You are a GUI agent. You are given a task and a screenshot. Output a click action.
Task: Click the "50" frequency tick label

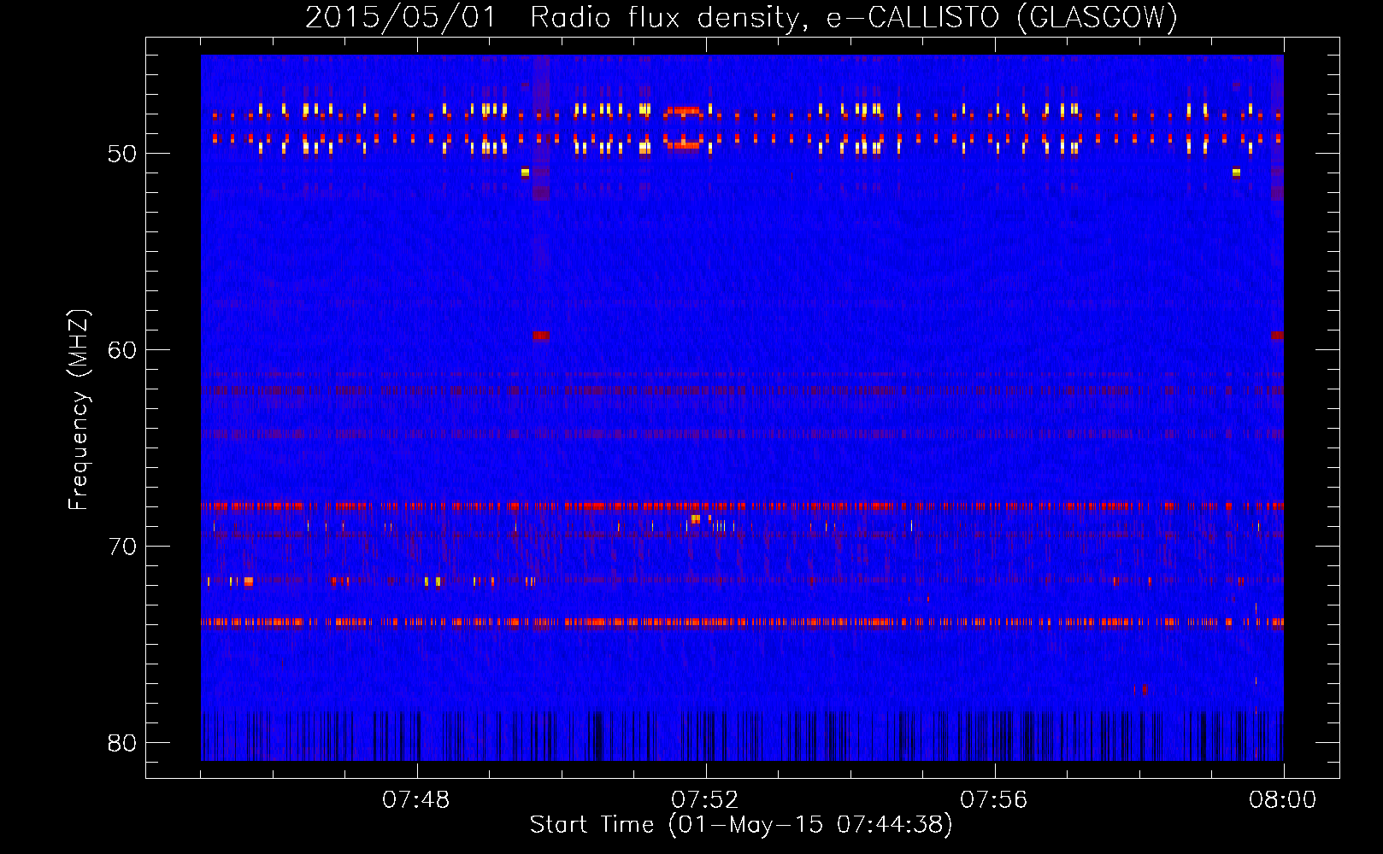tap(122, 154)
